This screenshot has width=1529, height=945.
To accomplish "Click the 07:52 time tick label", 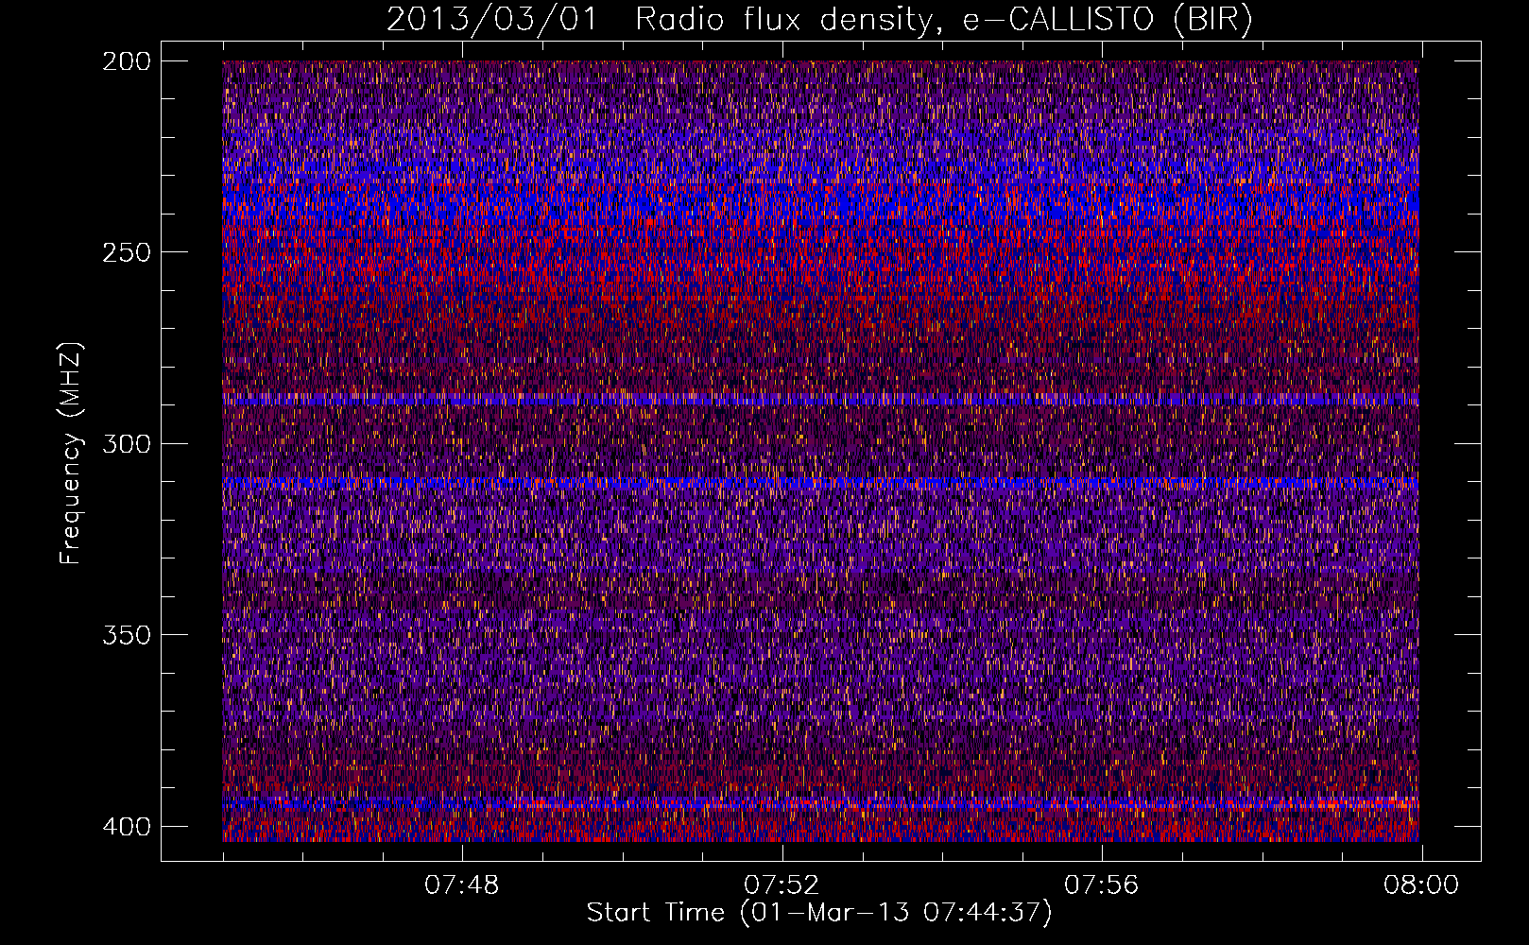I will (x=782, y=885).
